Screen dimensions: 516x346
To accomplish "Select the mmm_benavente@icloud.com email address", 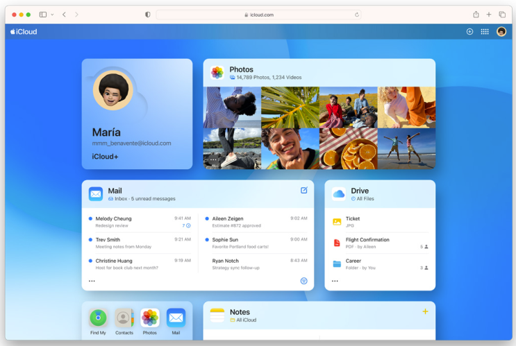I will pos(132,144).
